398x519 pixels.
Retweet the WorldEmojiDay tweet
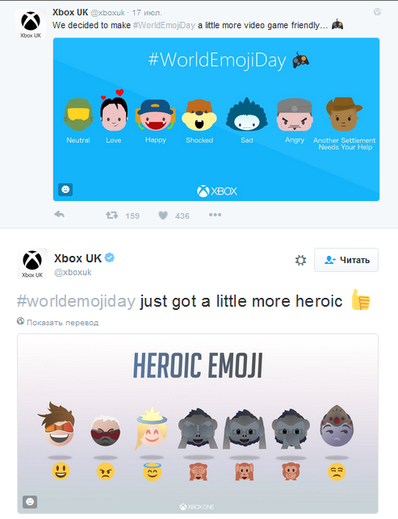point(112,216)
